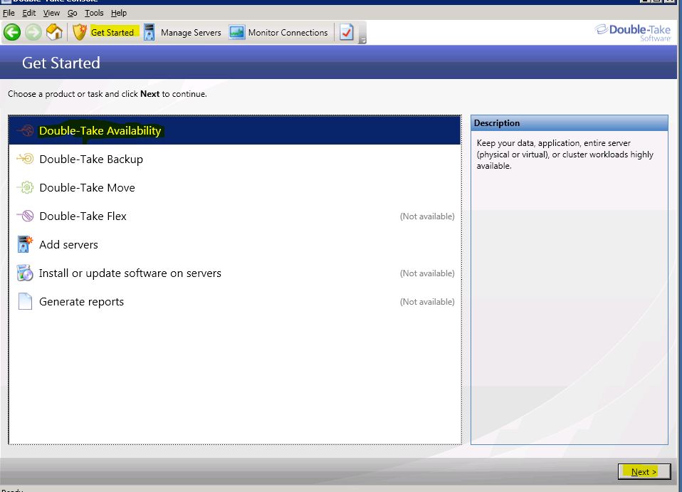
Task: Click the red checkmark task icon
Action: tap(346, 32)
